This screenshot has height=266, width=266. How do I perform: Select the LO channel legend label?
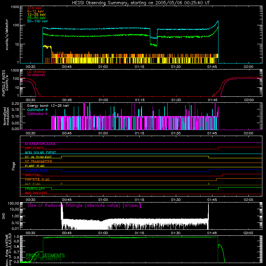point(37,71)
